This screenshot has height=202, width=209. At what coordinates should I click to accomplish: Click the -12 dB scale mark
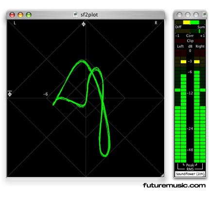point(190,93)
